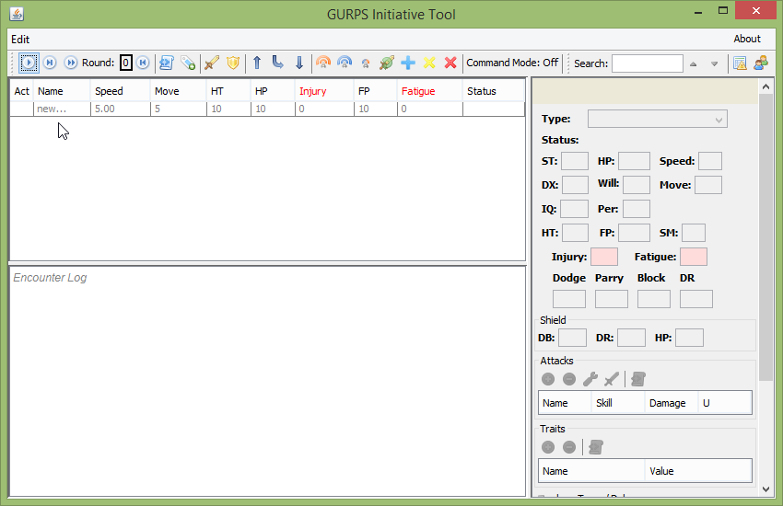Click the red X delete icon

click(450, 63)
